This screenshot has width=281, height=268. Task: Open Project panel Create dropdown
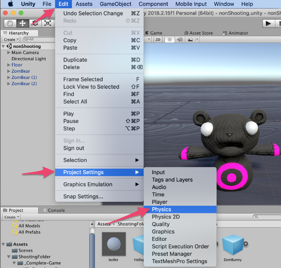pyautogui.click(x=12, y=217)
